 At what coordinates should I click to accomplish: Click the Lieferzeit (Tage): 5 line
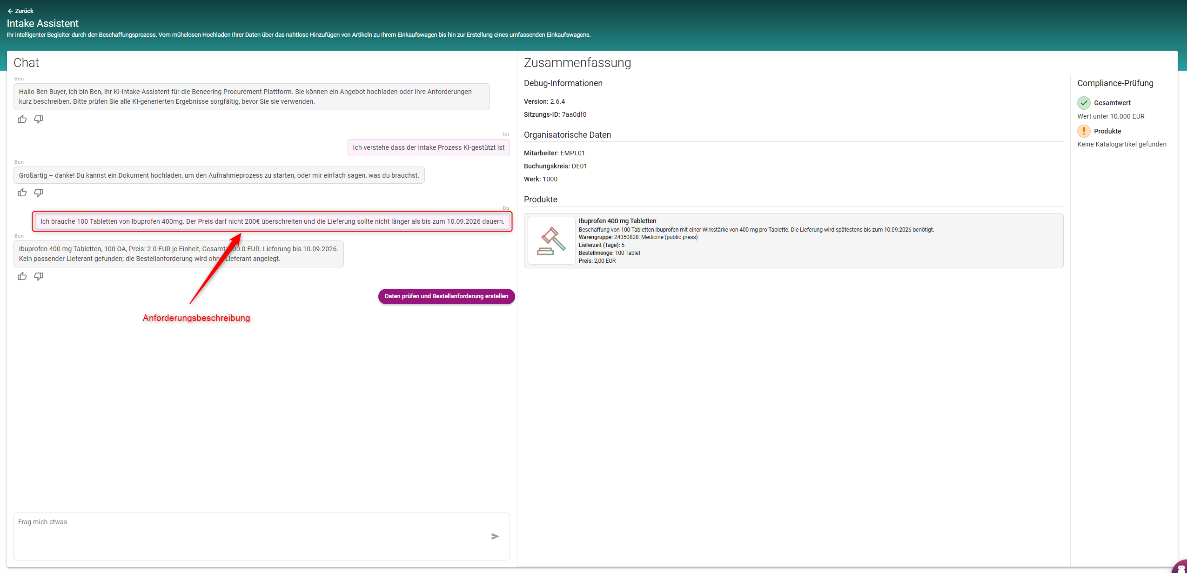(x=602, y=245)
